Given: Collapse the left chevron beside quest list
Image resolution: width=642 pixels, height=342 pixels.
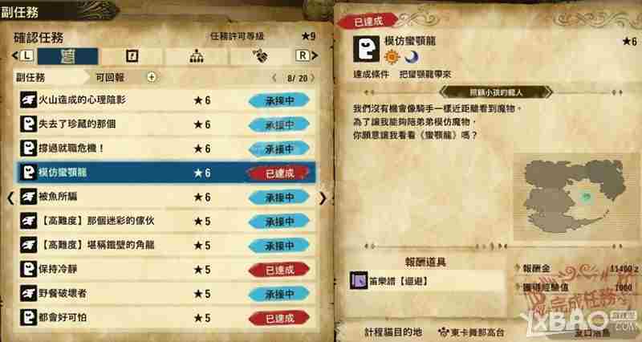Looking at the screenshot, I should [10, 198].
